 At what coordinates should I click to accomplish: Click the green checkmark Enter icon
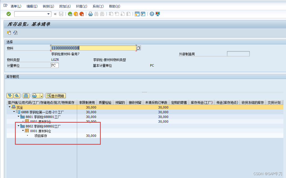coord(9,14)
